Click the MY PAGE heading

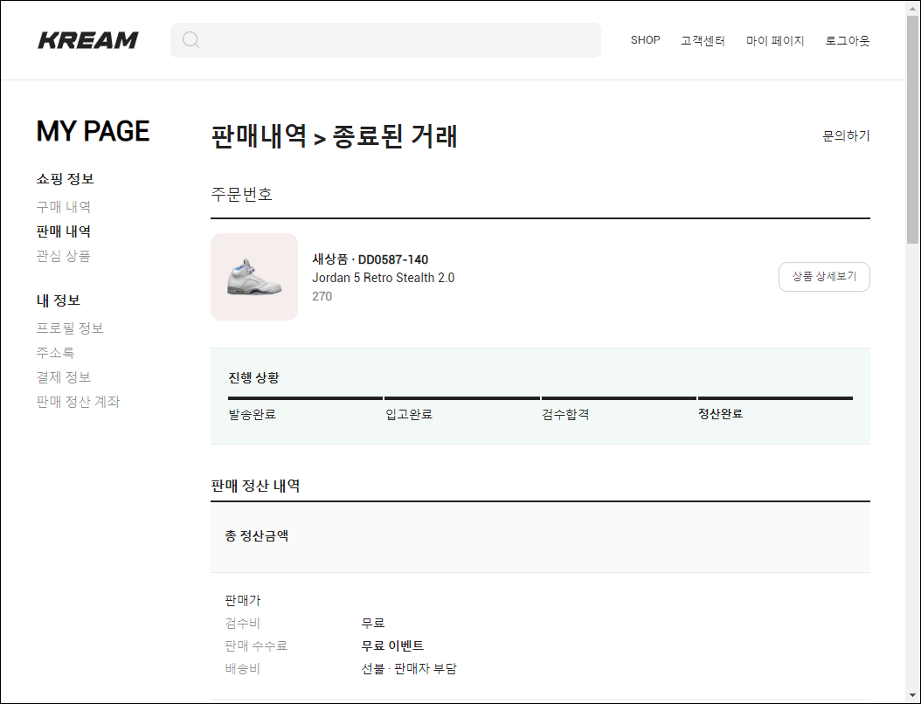pyautogui.click(x=93, y=131)
